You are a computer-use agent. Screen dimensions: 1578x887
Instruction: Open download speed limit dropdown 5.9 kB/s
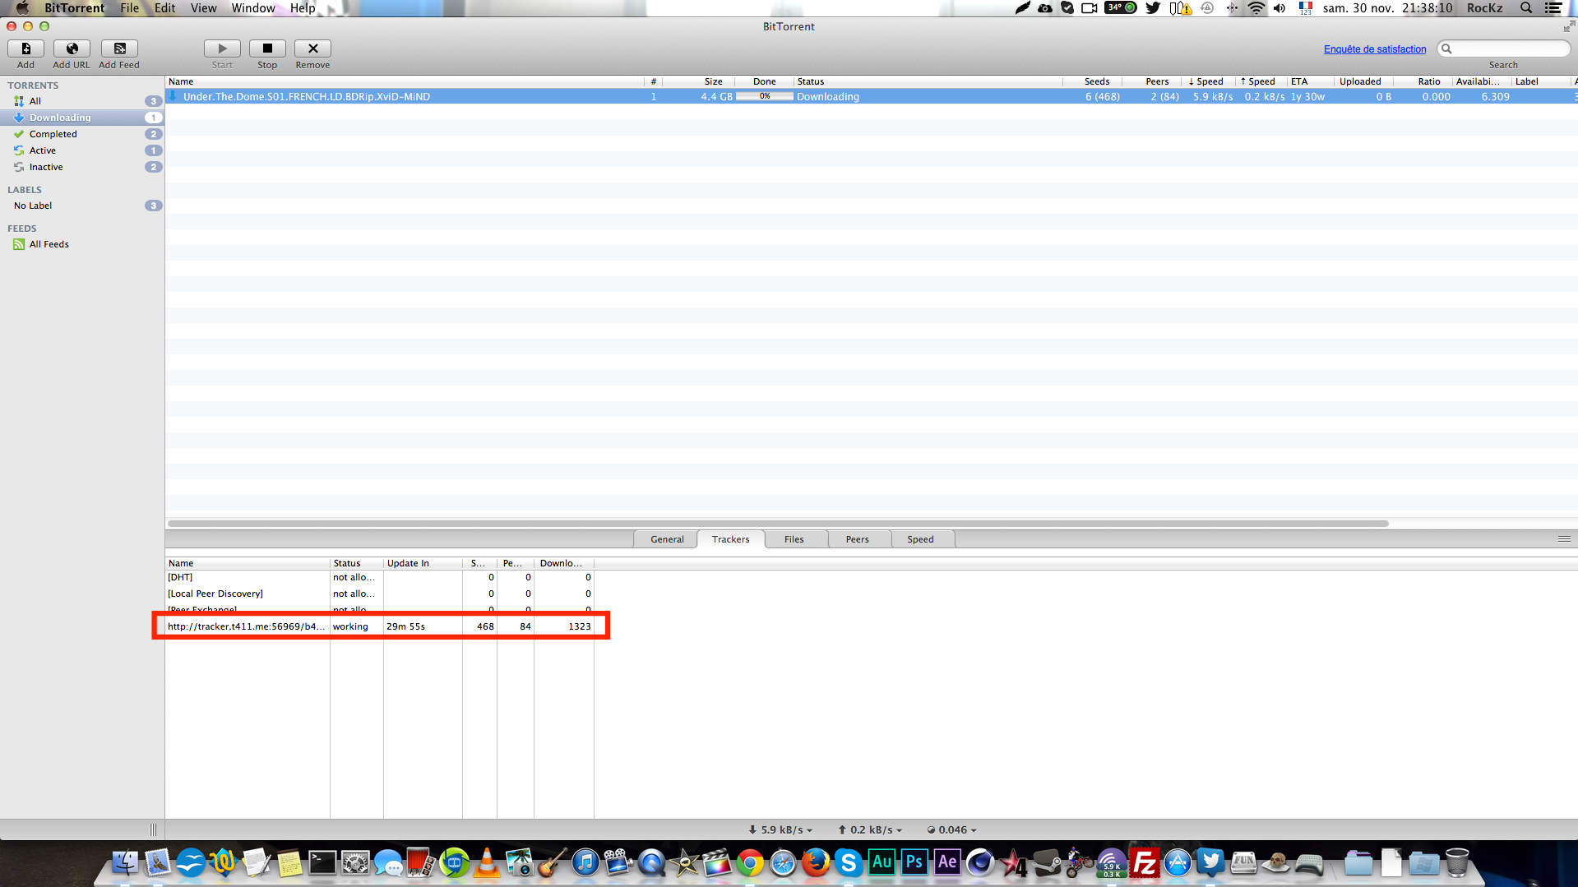click(780, 829)
